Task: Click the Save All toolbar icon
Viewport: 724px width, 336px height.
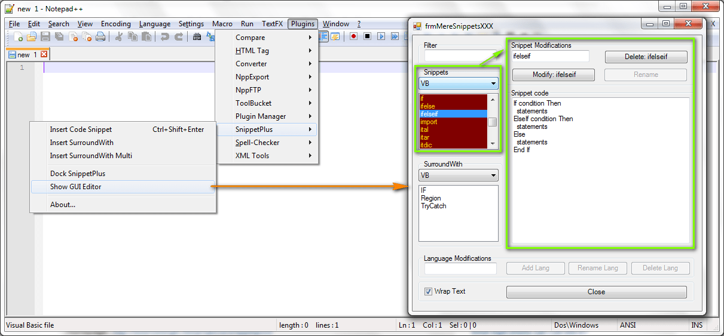Action: (x=59, y=36)
